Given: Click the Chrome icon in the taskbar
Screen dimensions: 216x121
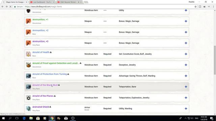Looking at the screenshot, I should click(x=52, y=118).
